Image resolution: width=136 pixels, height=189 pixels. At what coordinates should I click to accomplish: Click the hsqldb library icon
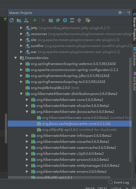(x=28, y=88)
